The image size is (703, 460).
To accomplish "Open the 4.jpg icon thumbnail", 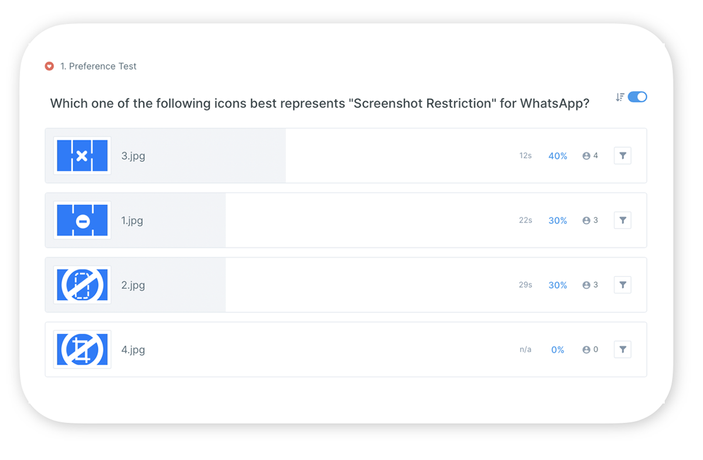I will coord(82,349).
